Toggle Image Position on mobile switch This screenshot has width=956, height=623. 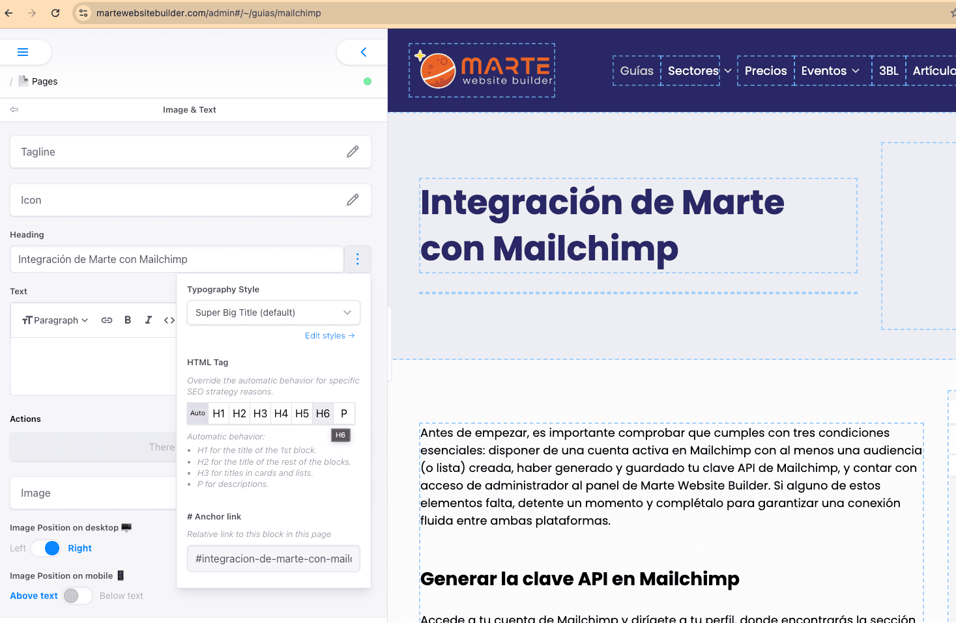78,596
